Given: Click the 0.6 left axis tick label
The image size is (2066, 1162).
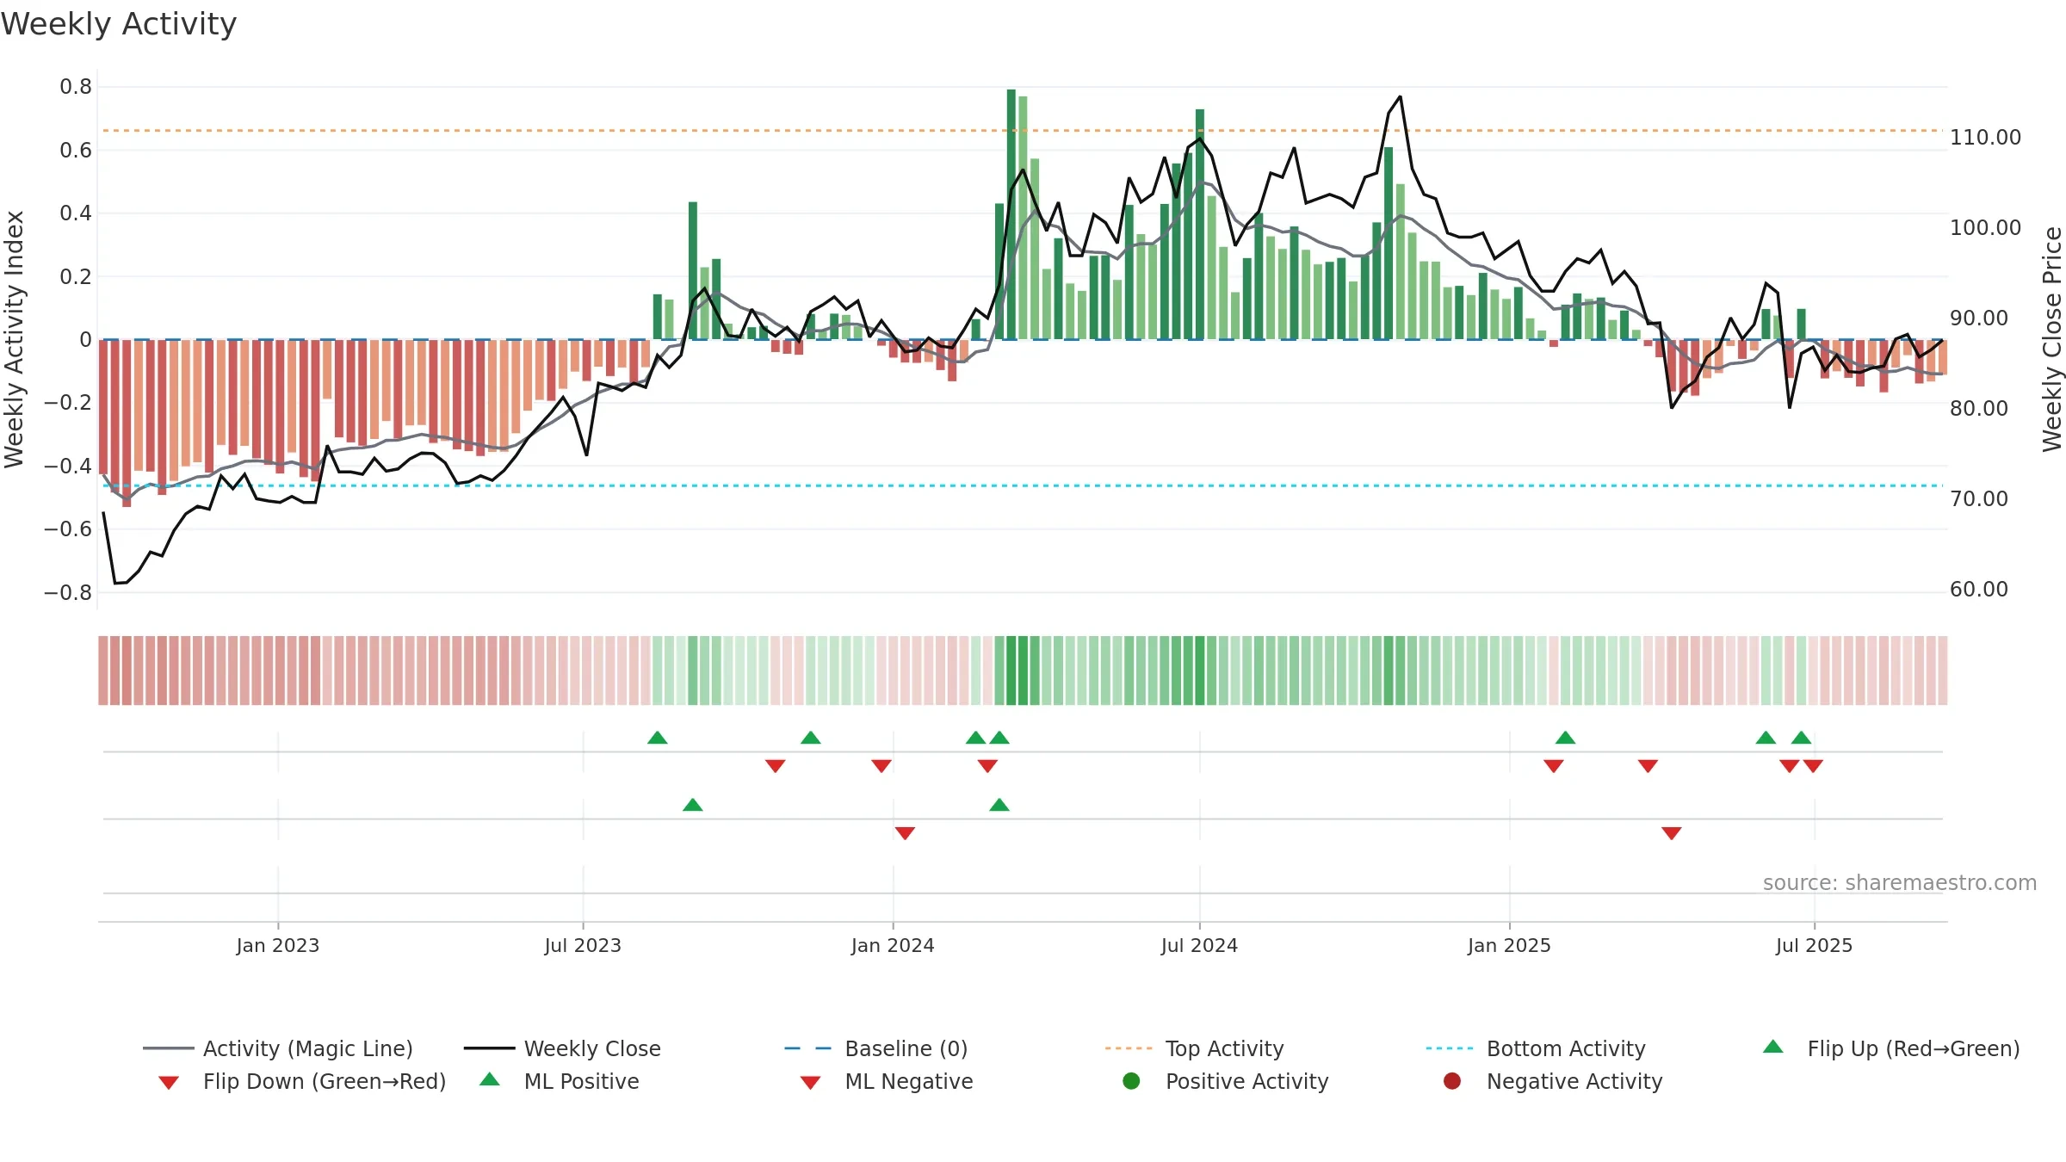Looking at the screenshot, I should point(76,150).
